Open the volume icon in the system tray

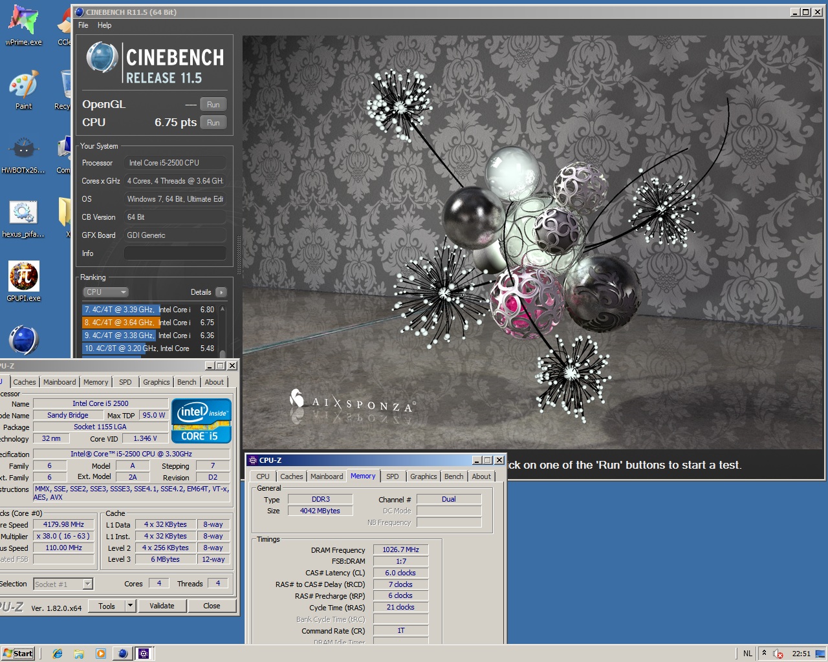(x=778, y=654)
